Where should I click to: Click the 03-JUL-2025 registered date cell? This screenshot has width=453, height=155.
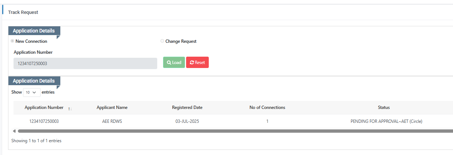187,121
